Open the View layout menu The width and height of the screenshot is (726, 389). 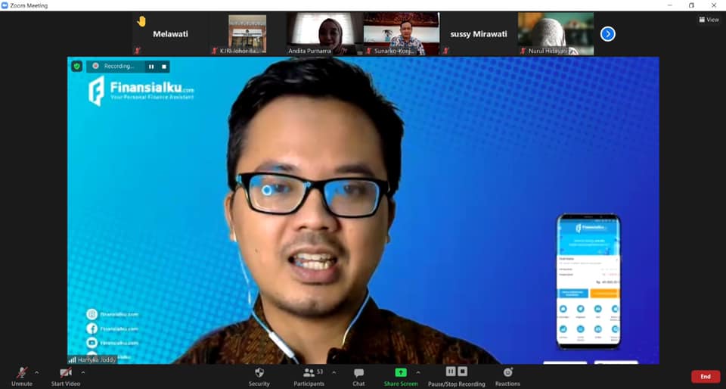click(x=709, y=20)
